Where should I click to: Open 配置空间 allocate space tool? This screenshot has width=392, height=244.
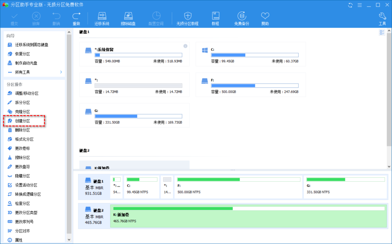(x=156, y=19)
